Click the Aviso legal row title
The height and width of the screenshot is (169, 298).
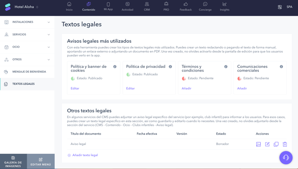[x=78, y=144]
